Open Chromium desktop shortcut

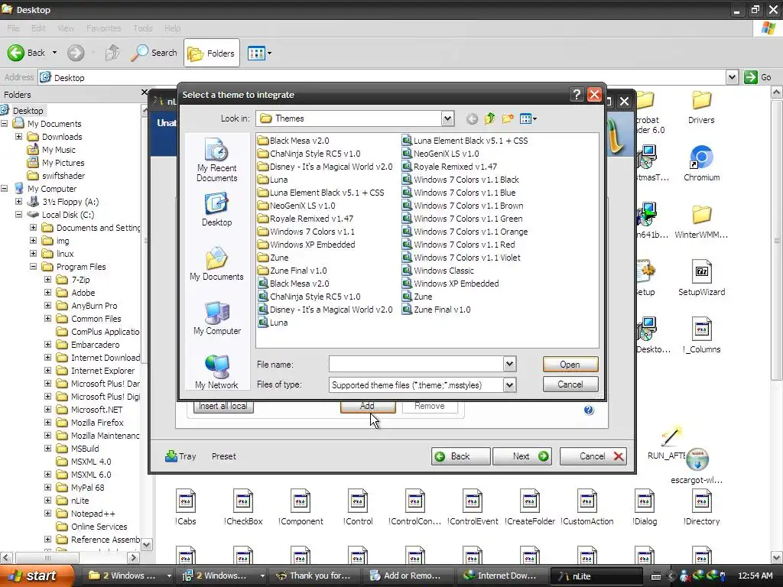click(701, 164)
